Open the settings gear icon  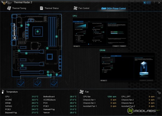[x=159, y=93]
